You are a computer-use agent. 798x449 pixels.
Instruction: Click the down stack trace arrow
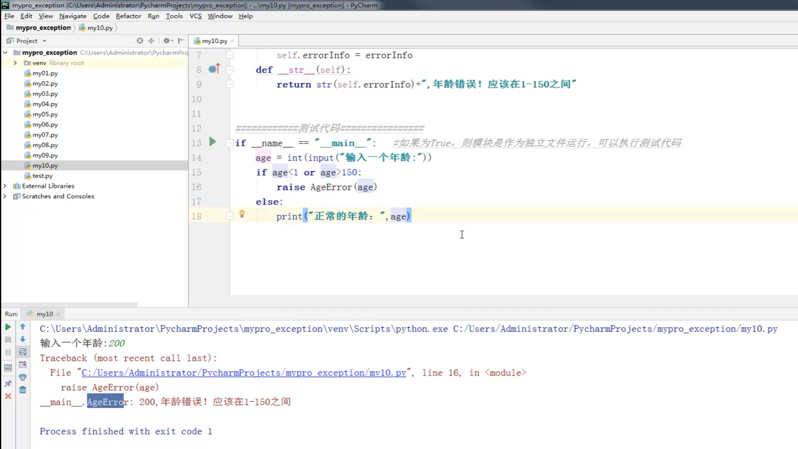[x=23, y=339]
